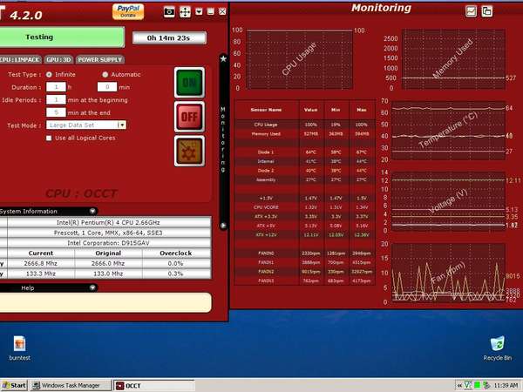Screen dimensions: 523x392
Task: Switch to the CPU:LINPACK tab
Action: (20, 59)
